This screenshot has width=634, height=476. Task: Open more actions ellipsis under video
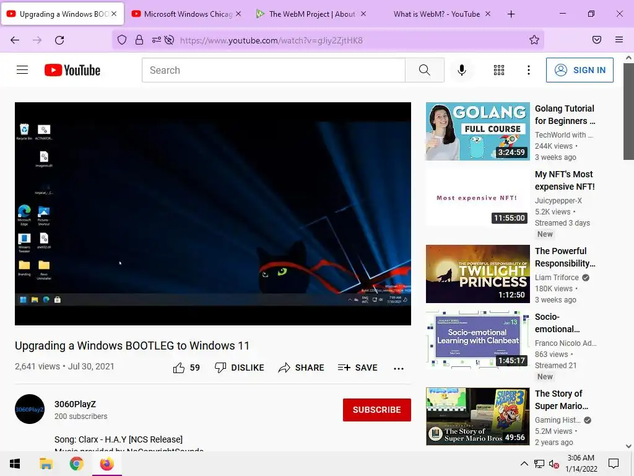tap(399, 368)
